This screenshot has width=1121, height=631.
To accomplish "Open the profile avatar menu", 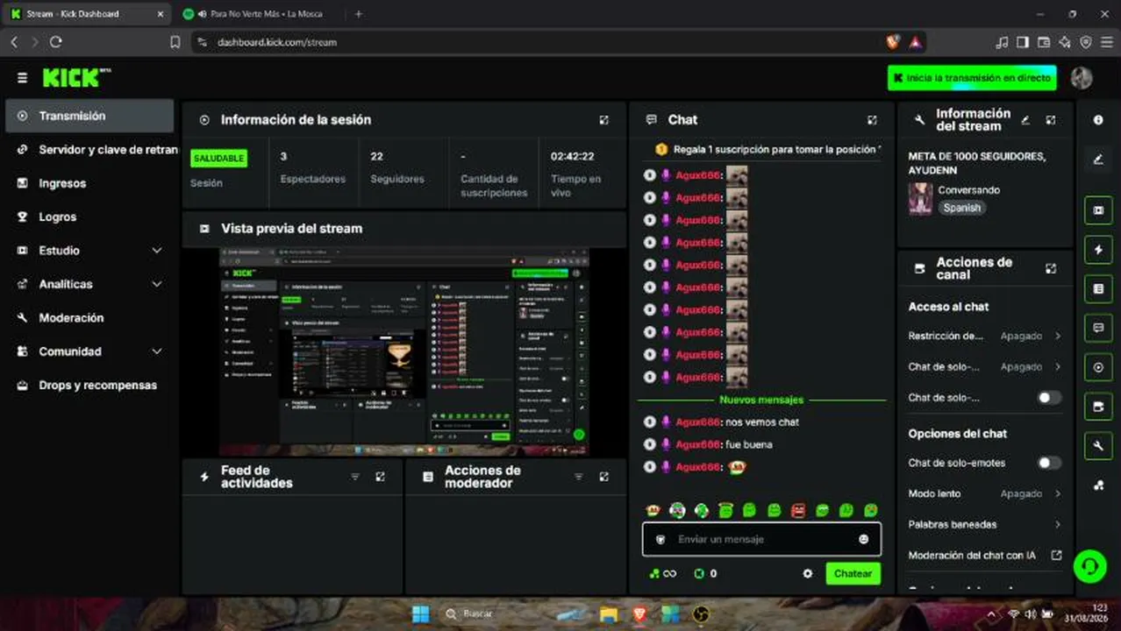I will (1082, 77).
